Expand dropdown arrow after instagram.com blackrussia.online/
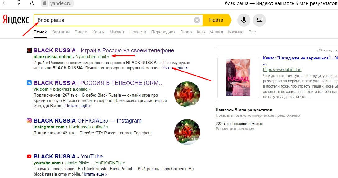The width and height of the screenshot is (338, 178). click(107, 127)
